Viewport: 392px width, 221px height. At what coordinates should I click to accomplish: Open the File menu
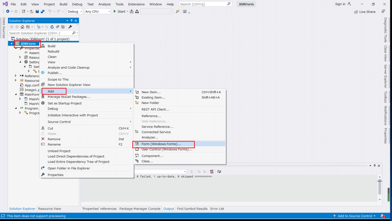coord(13,4)
